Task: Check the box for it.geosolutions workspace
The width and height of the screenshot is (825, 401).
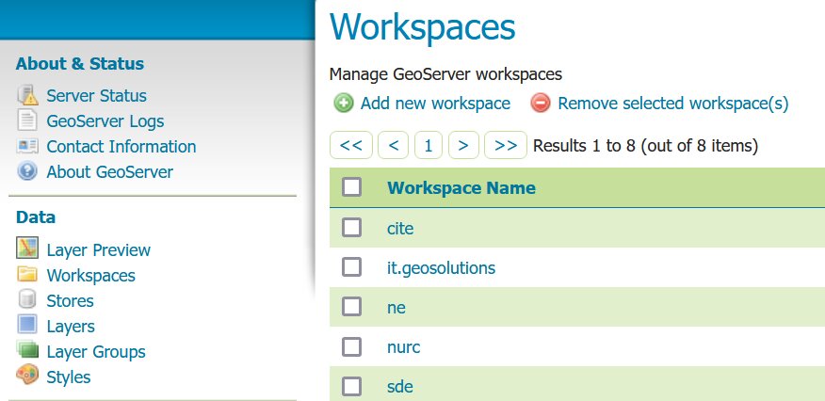Action: pos(351,267)
